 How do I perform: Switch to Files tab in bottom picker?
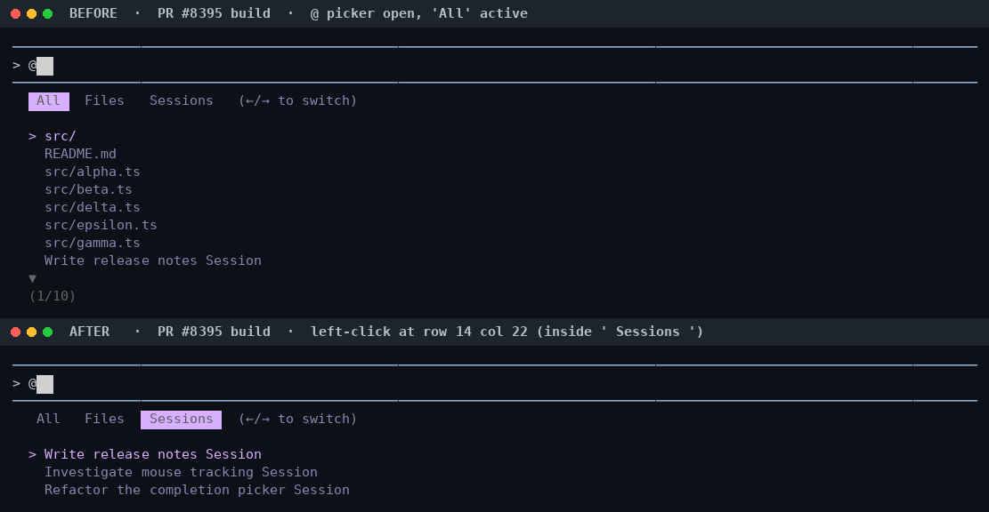click(x=105, y=419)
